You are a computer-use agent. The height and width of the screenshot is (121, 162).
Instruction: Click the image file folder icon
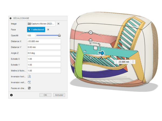29,24
